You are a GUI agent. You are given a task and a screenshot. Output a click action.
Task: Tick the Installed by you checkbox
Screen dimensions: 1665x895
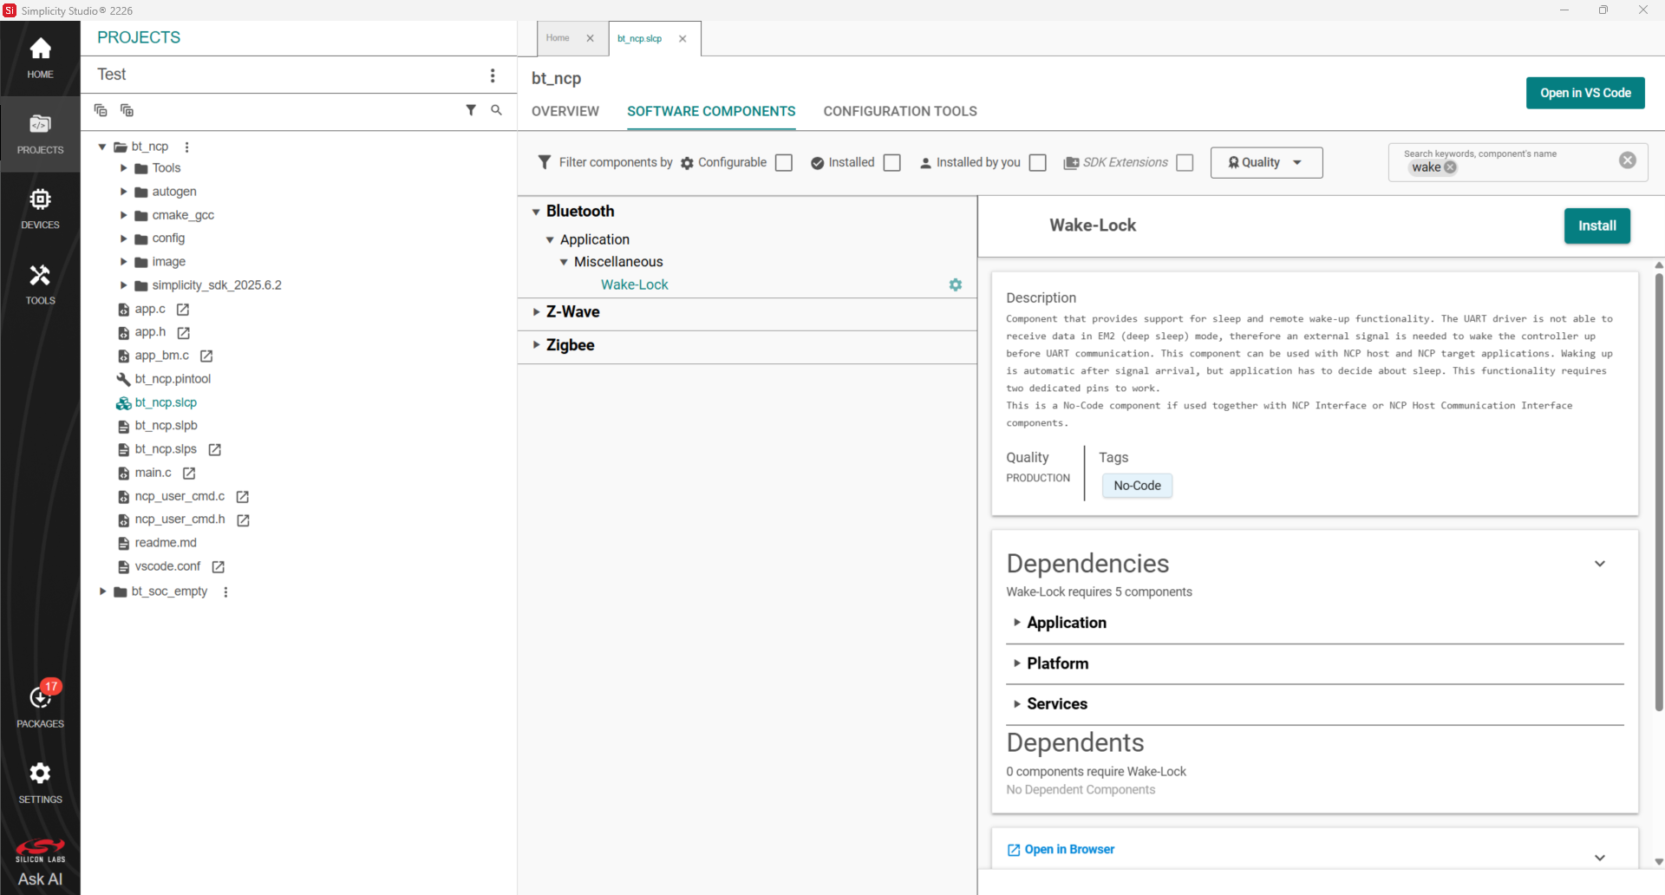point(1038,163)
